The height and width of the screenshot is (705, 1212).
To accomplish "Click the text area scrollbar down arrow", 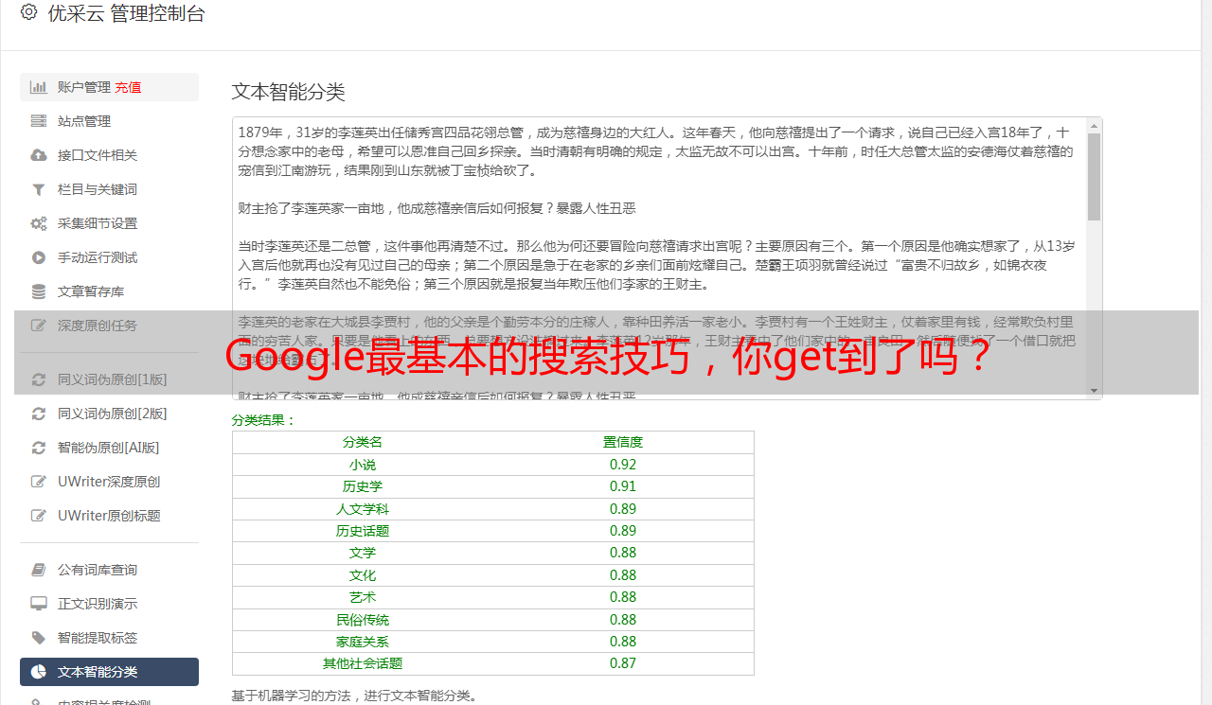I will point(1095,391).
